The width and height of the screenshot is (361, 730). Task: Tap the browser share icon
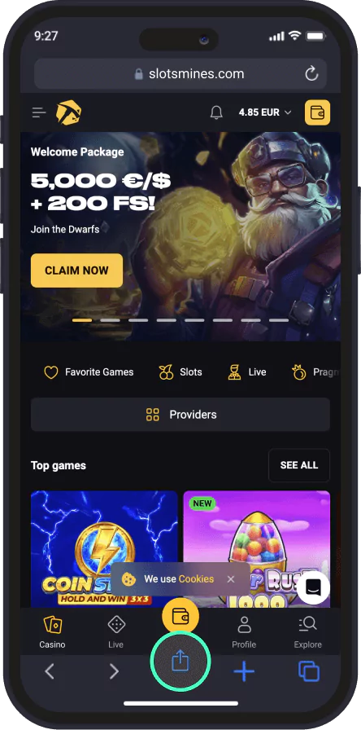pos(180,661)
